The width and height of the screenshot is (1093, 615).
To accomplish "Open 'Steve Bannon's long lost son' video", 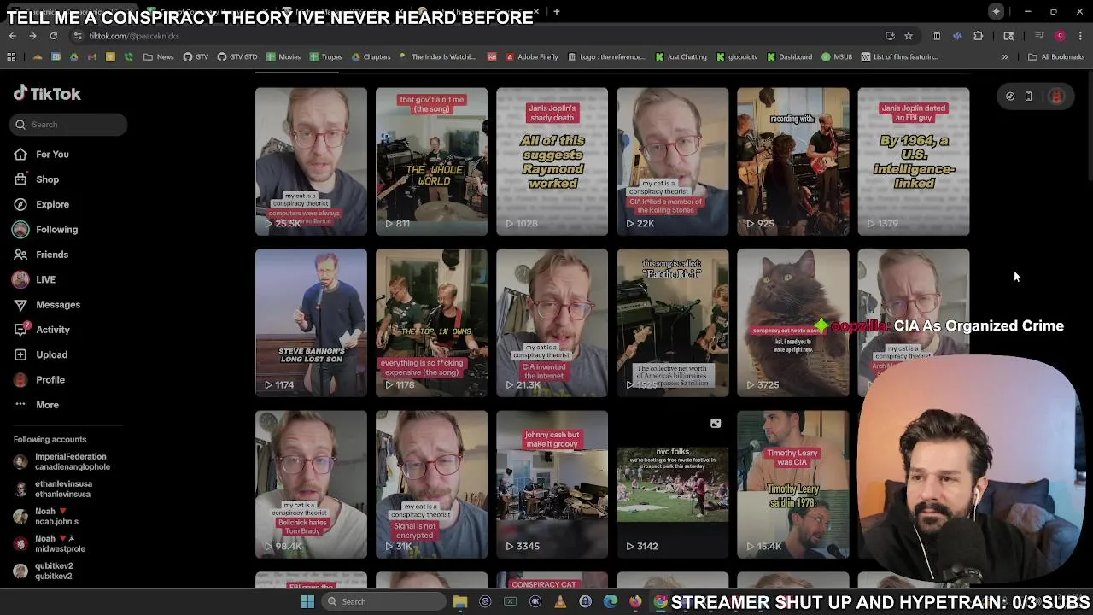I will coord(311,323).
